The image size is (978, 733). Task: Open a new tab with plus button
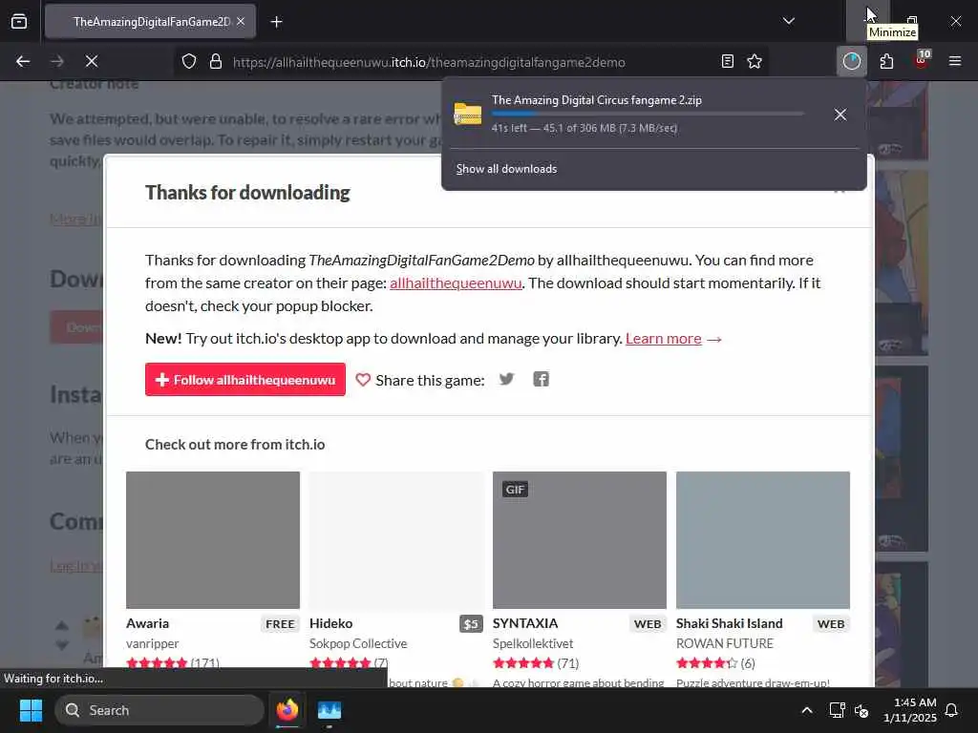tap(276, 22)
